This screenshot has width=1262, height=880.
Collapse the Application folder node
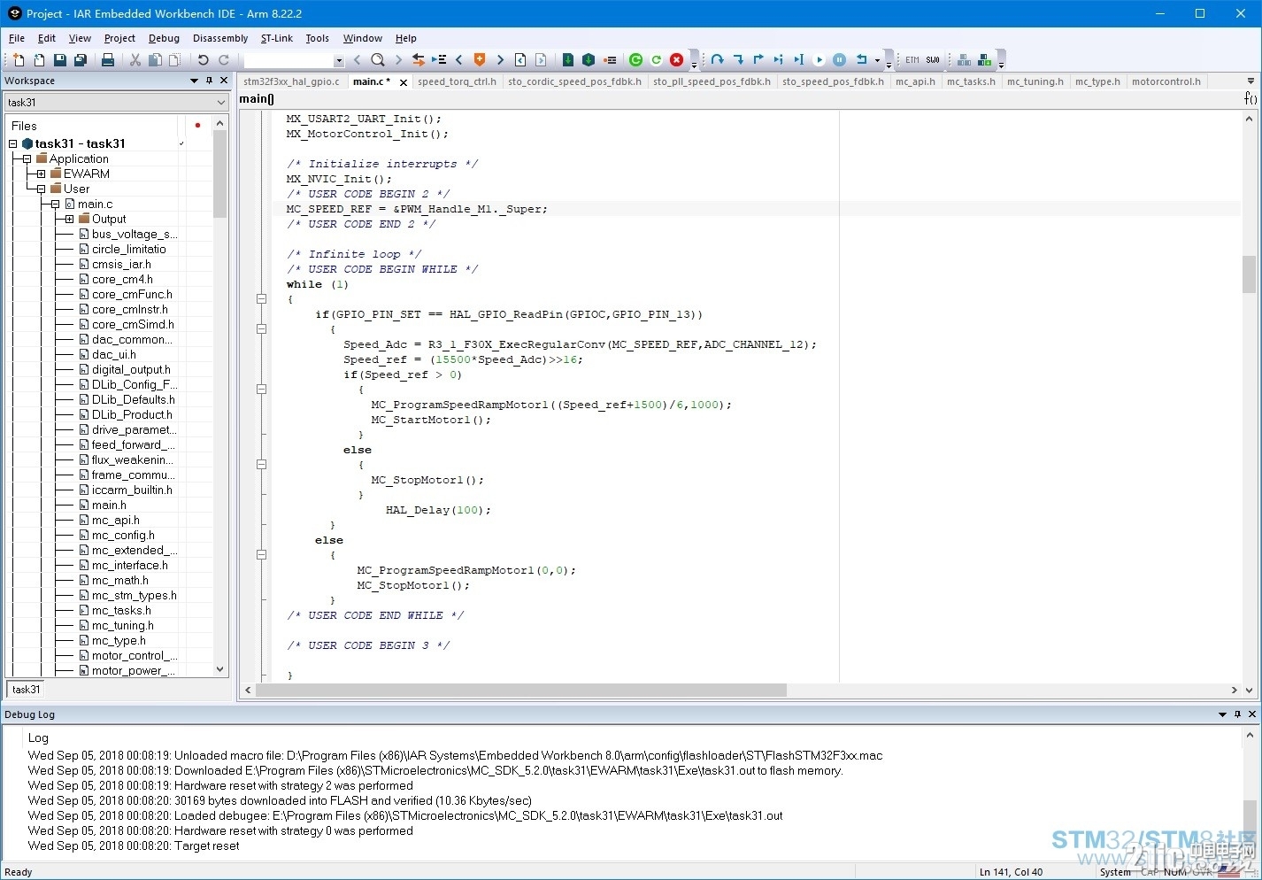click(x=27, y=158)
